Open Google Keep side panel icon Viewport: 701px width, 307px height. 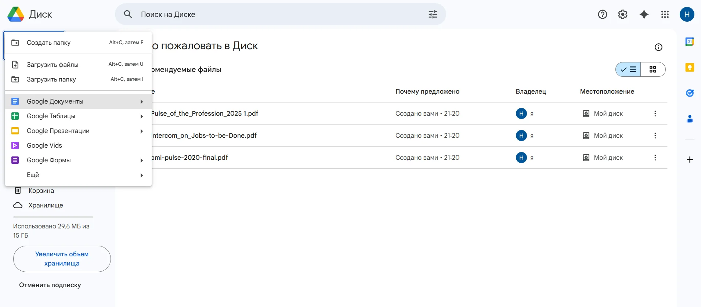click(690, 68)
